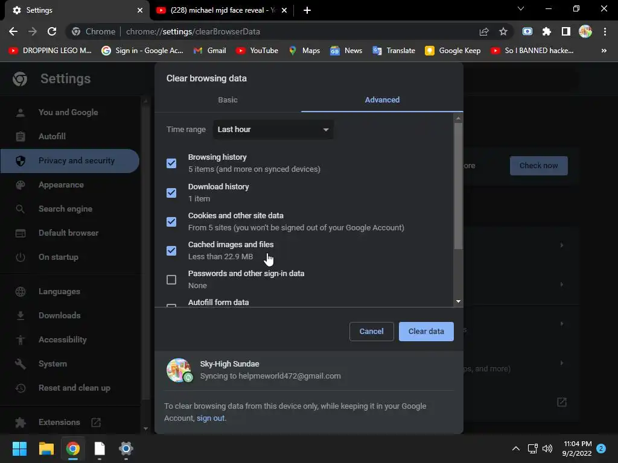This screenshot has height=463, width=618.
Task: Click the browser back arrow
Action: pos(13,31)
